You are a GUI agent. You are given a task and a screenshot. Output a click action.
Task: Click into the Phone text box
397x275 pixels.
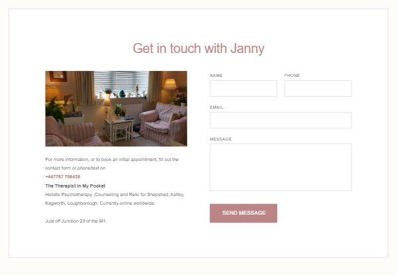coord(318,88)
